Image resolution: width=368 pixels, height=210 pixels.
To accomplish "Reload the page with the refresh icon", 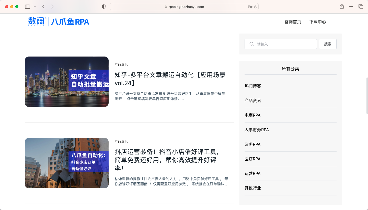I will tap(255, 7).
